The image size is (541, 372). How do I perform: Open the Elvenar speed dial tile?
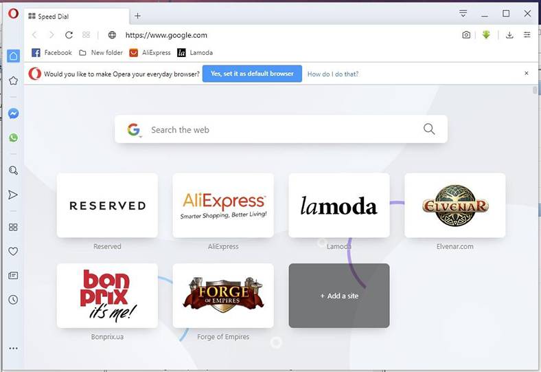point(455,206)
